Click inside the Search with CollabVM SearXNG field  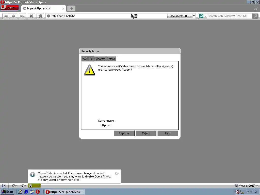229,16
